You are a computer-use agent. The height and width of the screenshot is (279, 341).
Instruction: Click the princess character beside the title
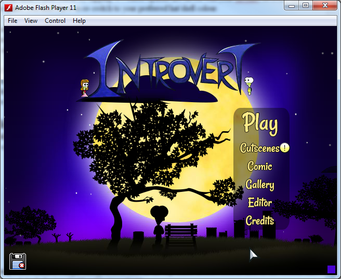coord(84,87)
